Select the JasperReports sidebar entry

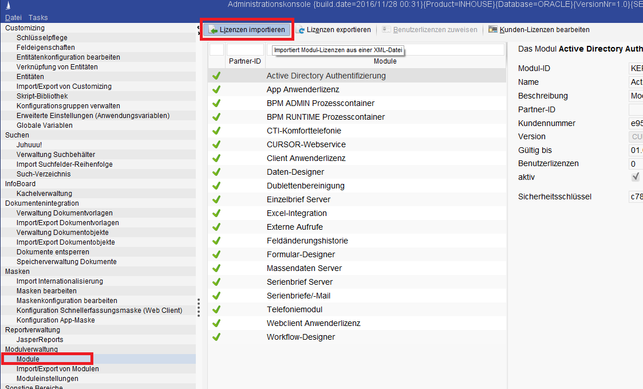point(40,340)
